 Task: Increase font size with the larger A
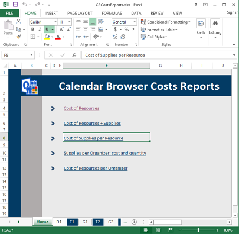click(x=61, y=30)
